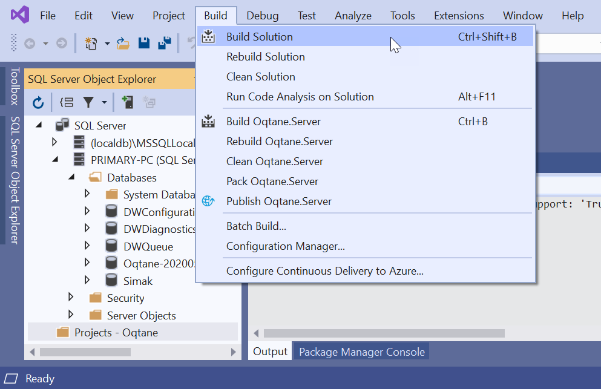Expand the Server Objects folder node
Viewport: 601px width, 389px height.
pyautogui.click(x=71, y=315)
